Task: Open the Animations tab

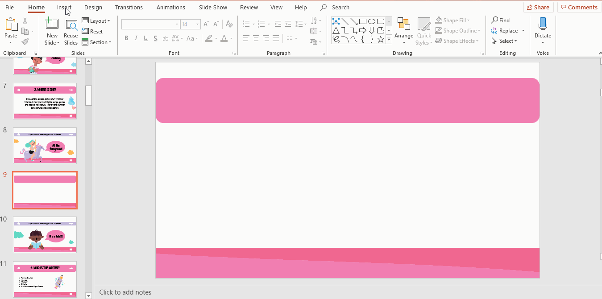Action: click(x=171, y=7)
